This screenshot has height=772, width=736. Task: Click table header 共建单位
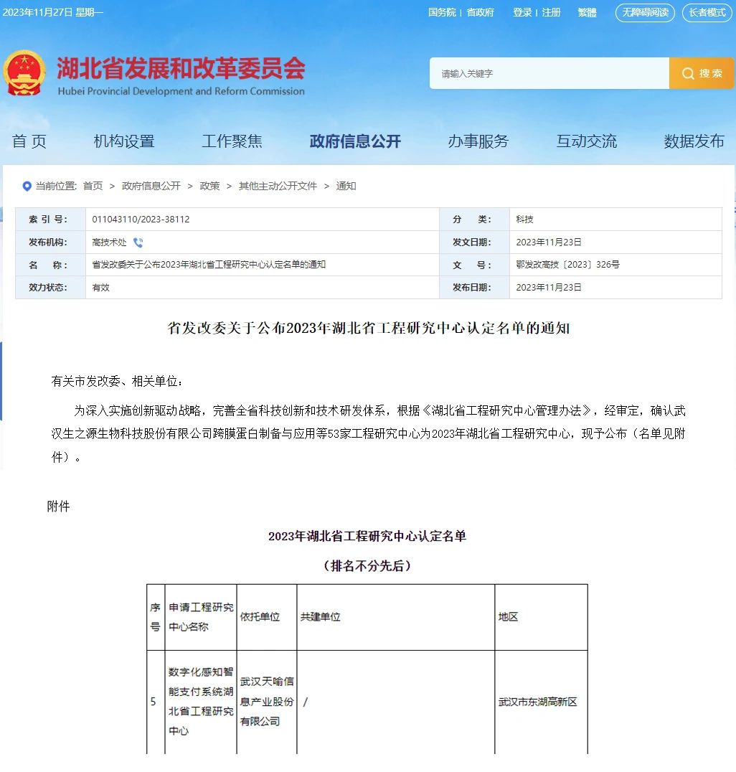pyautogui.click(x=321, y=617)
